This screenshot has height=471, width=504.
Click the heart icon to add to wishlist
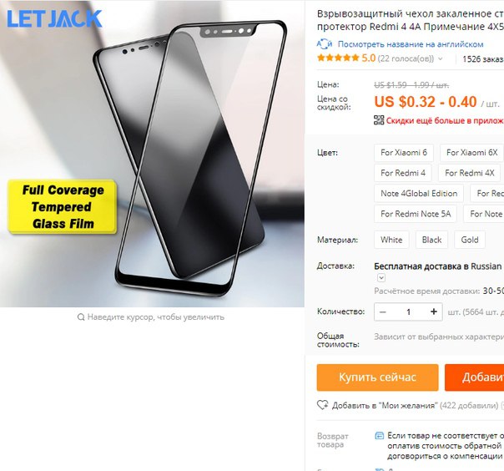tap(322, 405)
